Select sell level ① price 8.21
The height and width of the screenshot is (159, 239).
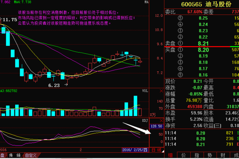pos(203,43)
